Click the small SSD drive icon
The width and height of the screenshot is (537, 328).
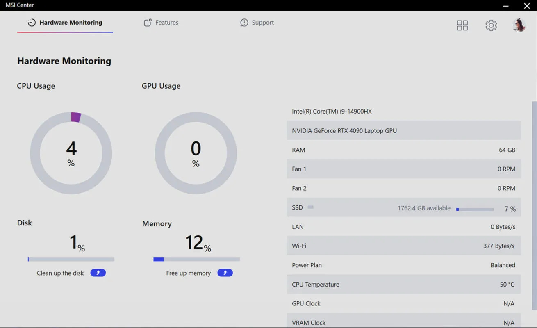pos(311,207)
